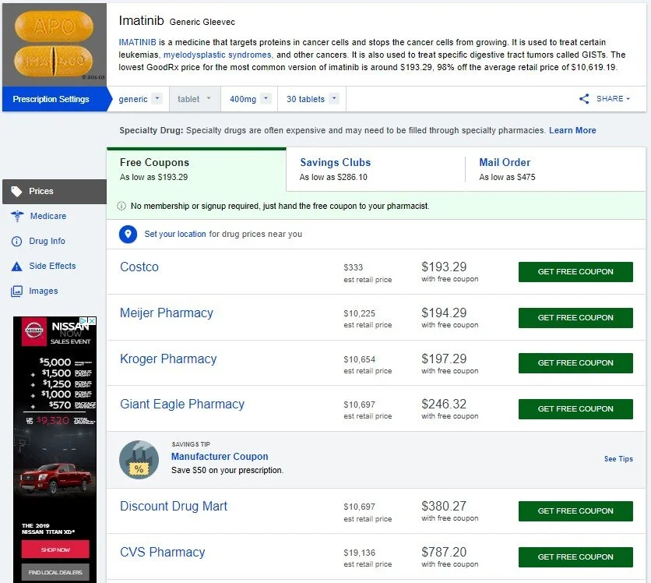Click the Prescription Settings label
Viewport: 651px width, 583px height.
(51, 99)
